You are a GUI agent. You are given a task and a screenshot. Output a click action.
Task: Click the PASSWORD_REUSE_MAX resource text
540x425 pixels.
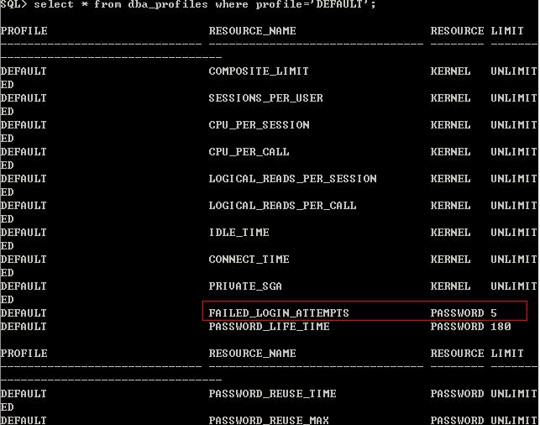(269, 420)
